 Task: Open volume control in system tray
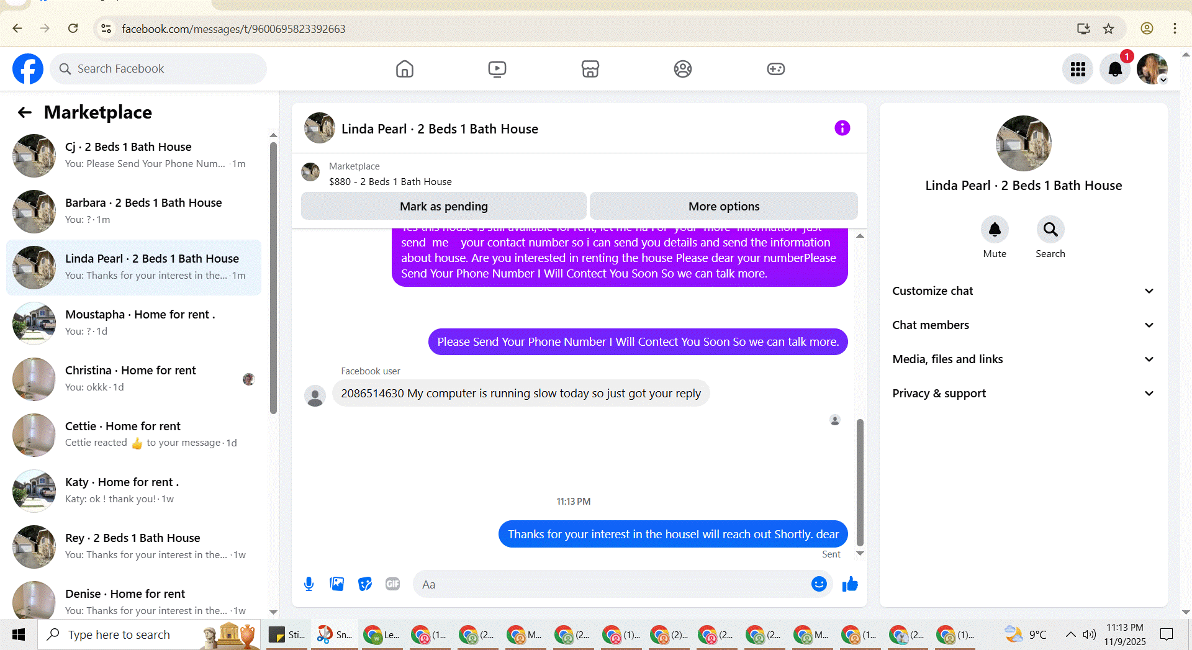click(1090, 634)
